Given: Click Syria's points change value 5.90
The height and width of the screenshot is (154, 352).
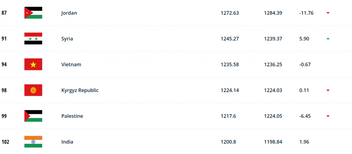Looking at the screenshot, I should pos(304,38).
